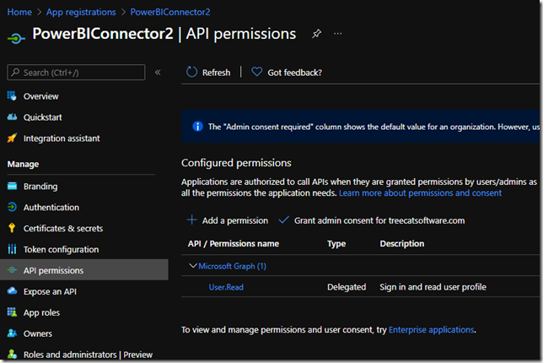The image size is (543, 363).
Task: Click the Type column header
Action: (x=336, y=244)
